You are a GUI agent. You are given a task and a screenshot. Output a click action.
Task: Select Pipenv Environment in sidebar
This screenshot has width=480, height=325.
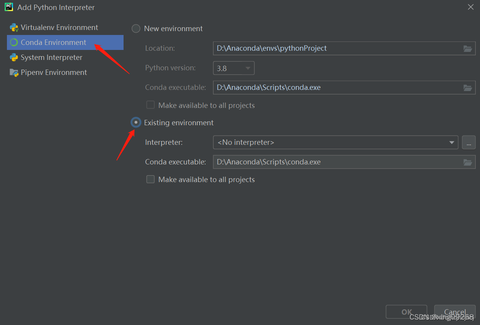coord(65,73)
